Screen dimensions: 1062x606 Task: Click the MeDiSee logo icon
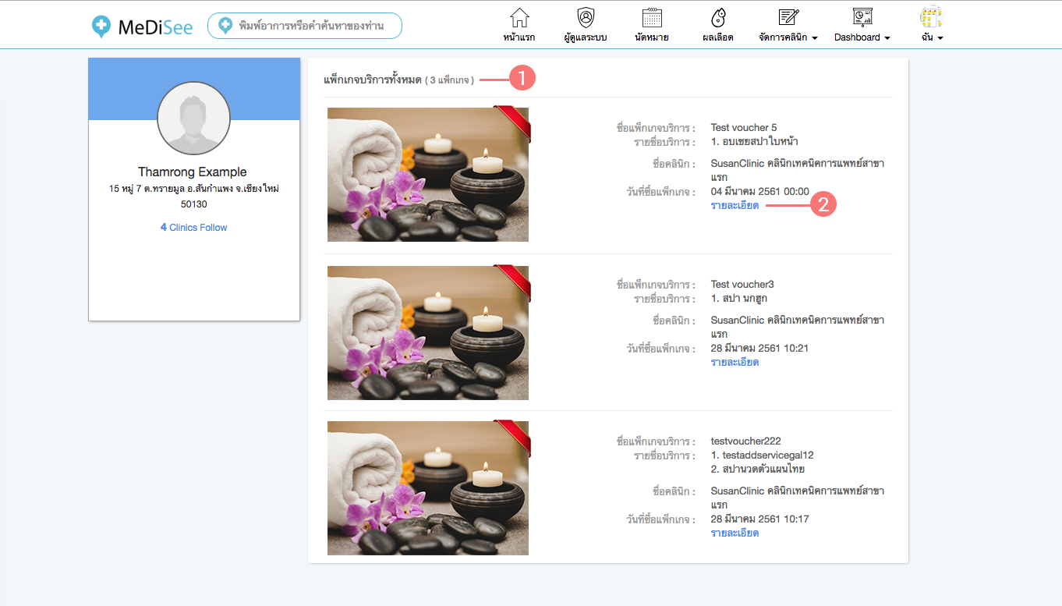click(x=101, y=27)
